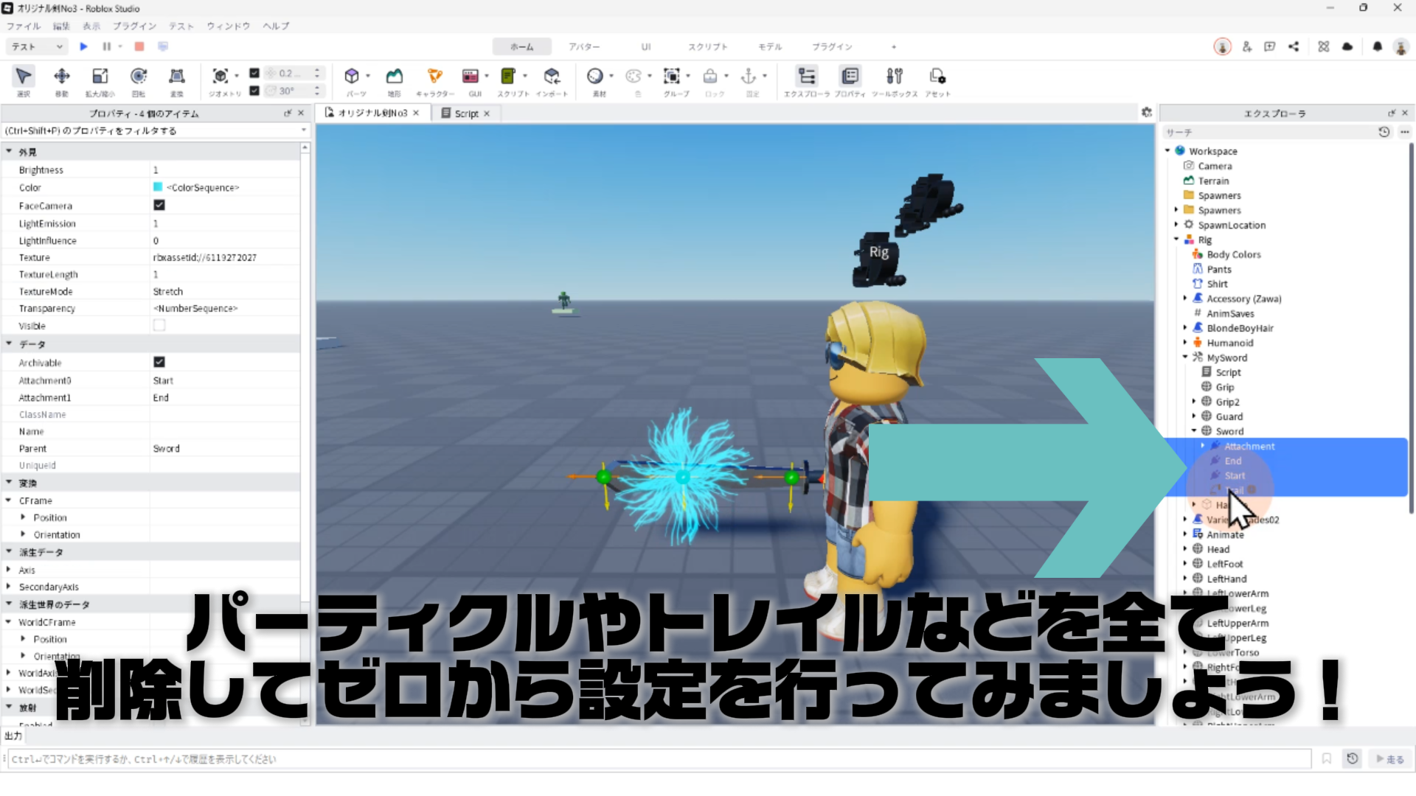1416x796 pixels.
Task: Open the Toolbox (ツールボックス) panel
Action: (x=895, y=77)
